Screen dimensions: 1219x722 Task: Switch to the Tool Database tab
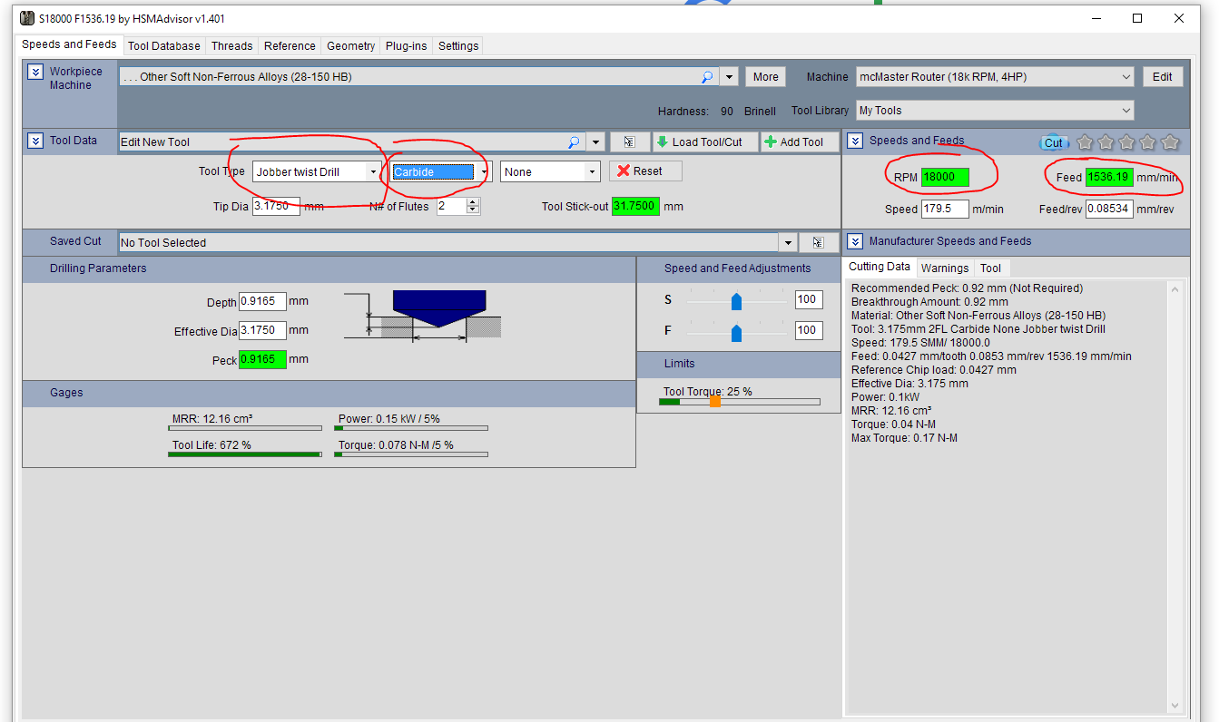point(163,46)
